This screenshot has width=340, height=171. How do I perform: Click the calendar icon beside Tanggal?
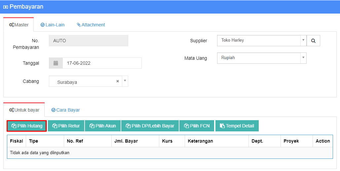tap(56, 63)
